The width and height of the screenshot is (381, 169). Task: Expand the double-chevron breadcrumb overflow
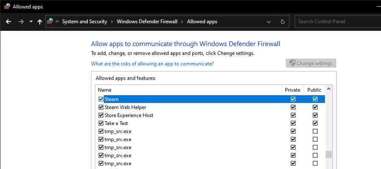(57, 22)
